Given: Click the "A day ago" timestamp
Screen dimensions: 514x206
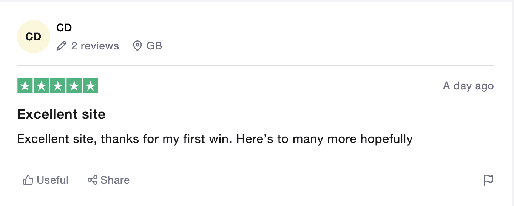Looking at the screenshot, I should coord(468,86).
